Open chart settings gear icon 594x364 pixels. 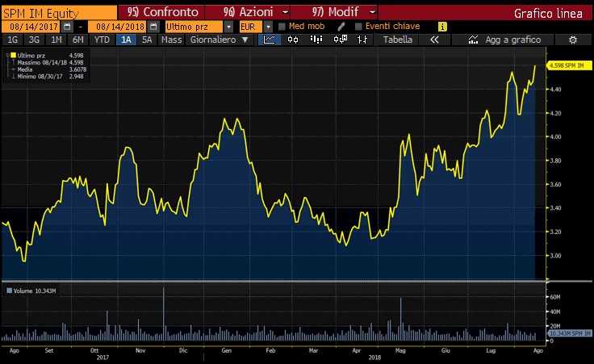(573, 40)
